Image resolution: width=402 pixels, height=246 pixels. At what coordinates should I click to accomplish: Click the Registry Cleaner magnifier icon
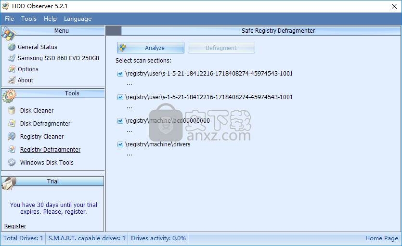click(x=12, y=136)
